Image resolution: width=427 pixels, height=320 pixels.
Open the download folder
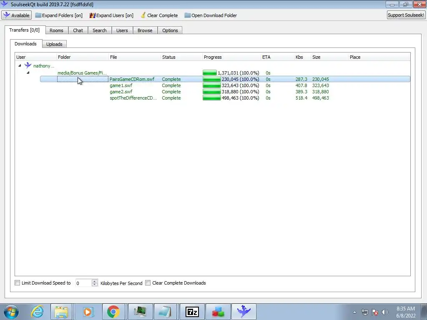211,15
